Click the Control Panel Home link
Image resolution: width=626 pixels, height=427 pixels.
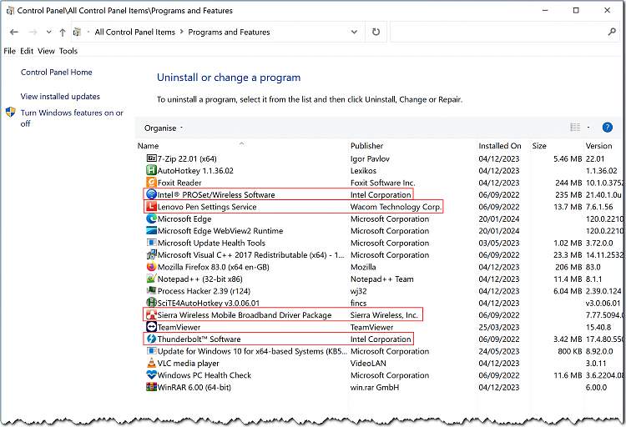coord(56,73)
